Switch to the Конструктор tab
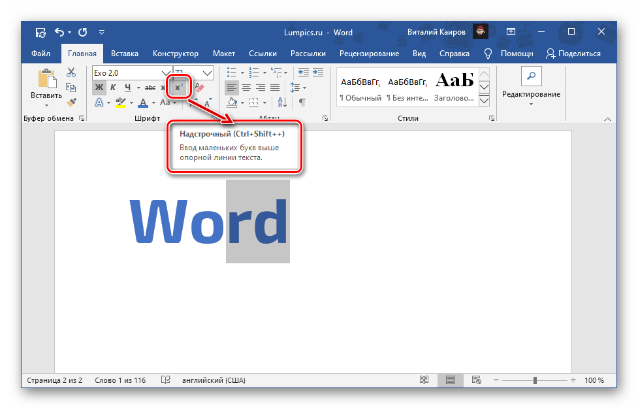 pos(176,54)
